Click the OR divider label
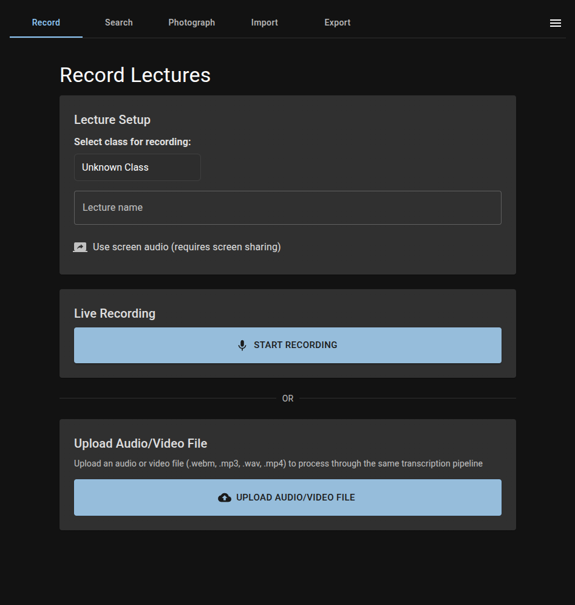The height and width of the screenshot is (605, 575). pos(288,398)
